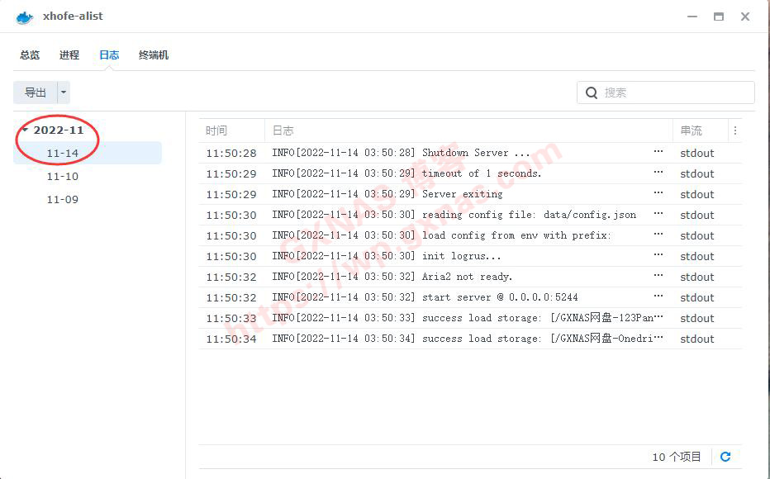Screen dimensions: 770x479
Task: Click the search magnifier icon
Action: pos(592,92)
